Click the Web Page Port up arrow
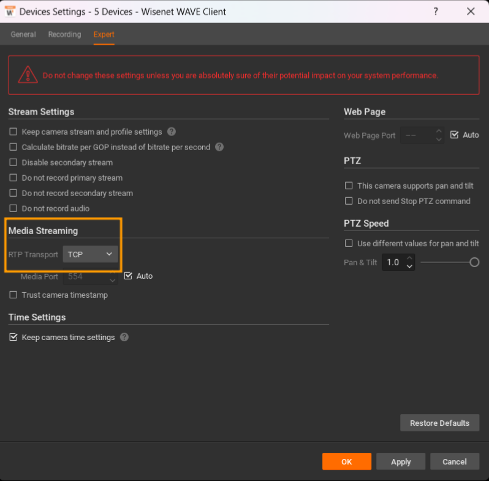489x481 pixels. tap(439, 131)
